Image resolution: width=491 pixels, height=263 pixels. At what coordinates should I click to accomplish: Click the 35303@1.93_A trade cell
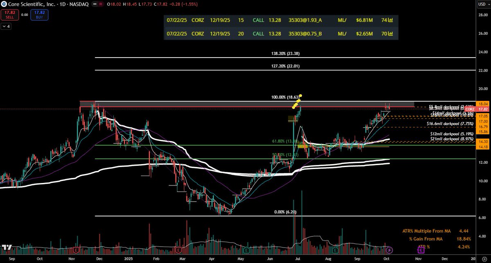pos(305,20)
